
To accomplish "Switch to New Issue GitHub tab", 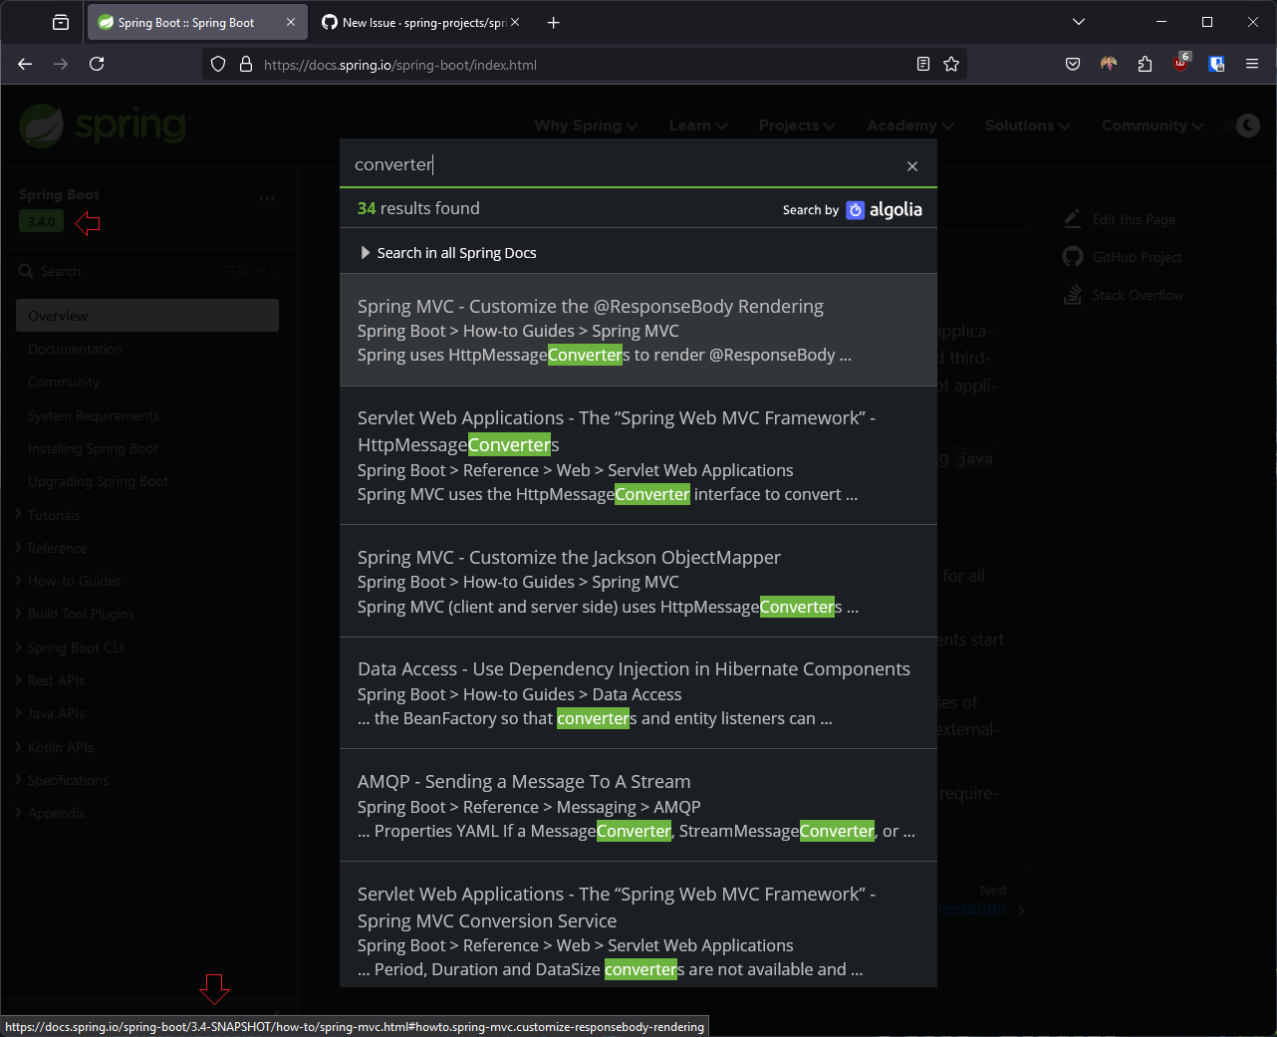I will click(x=418, y=22).
